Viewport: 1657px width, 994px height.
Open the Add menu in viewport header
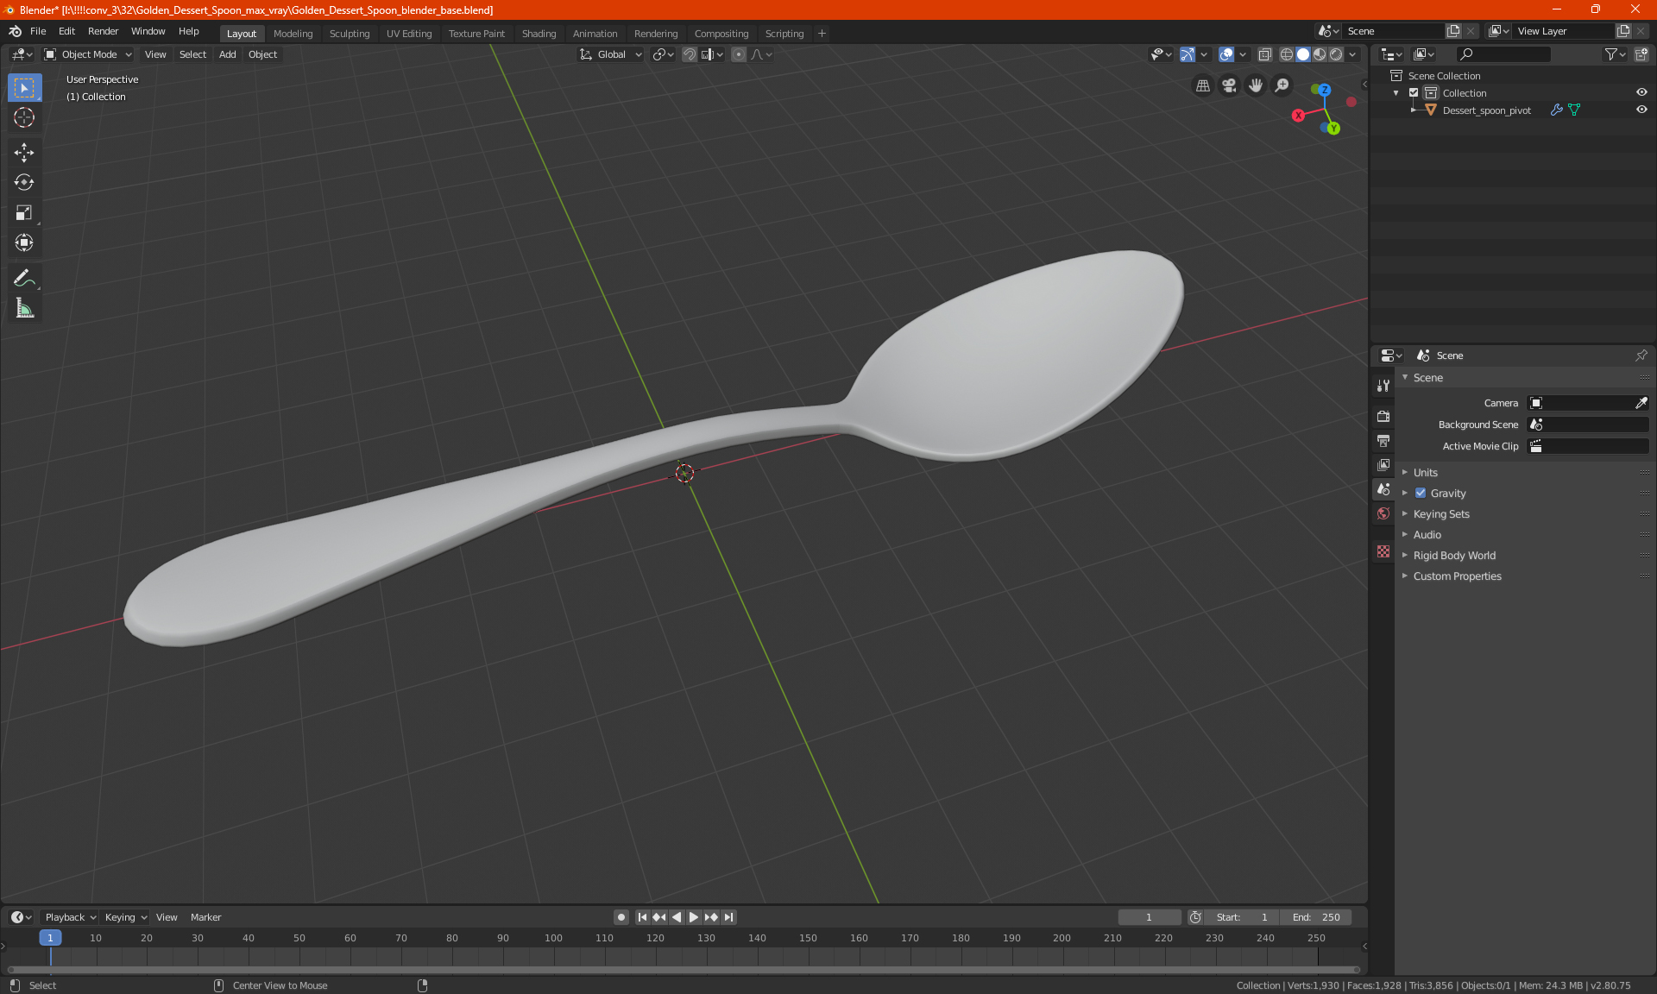(x=227, y=54)
